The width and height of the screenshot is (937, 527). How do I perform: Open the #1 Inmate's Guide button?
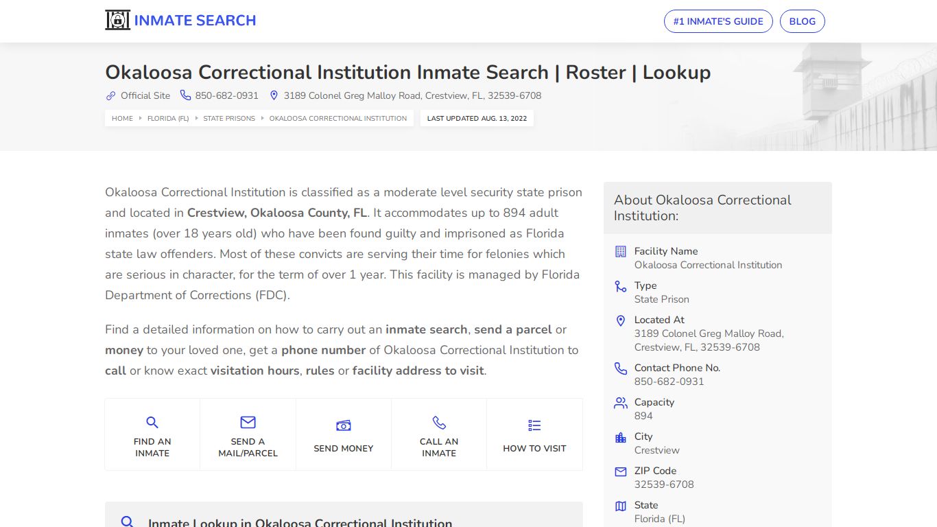(718, 21)
